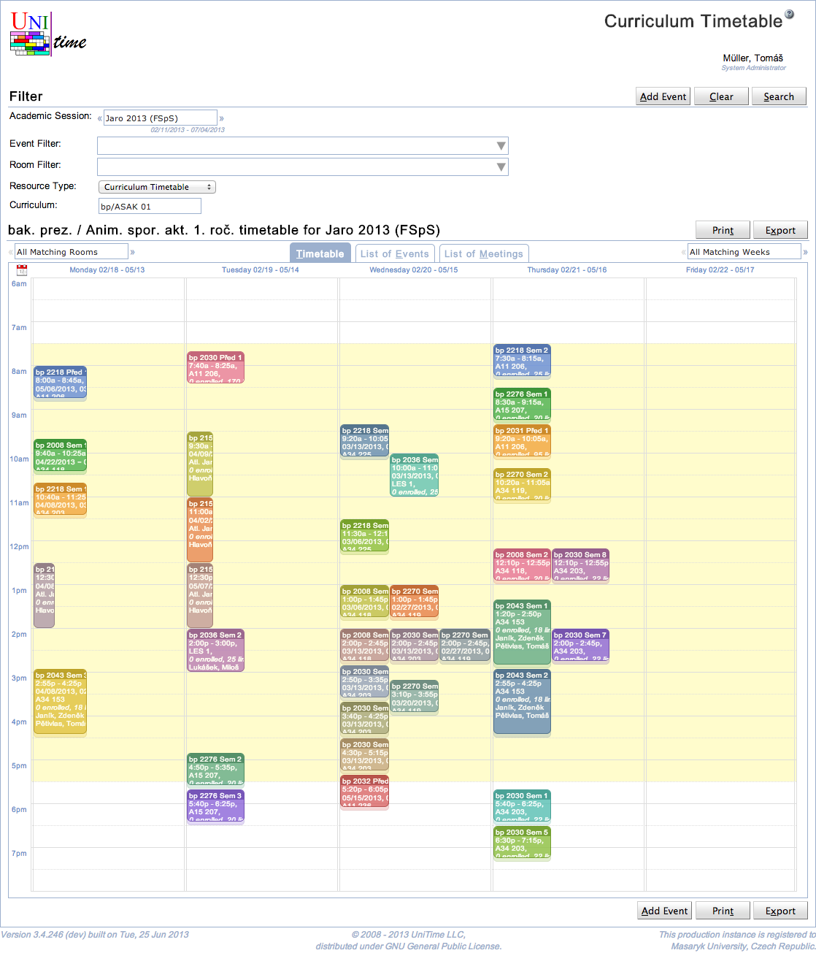Viewport: 816px width, 953px height.
Task: Open the All Matching Weeks selector
Action: (744, 252)
